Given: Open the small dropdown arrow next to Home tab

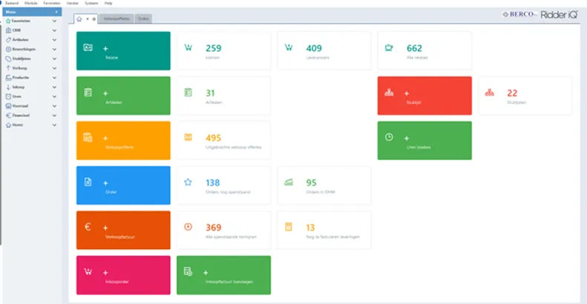Looking at the screenshot, I should point(88,19).
